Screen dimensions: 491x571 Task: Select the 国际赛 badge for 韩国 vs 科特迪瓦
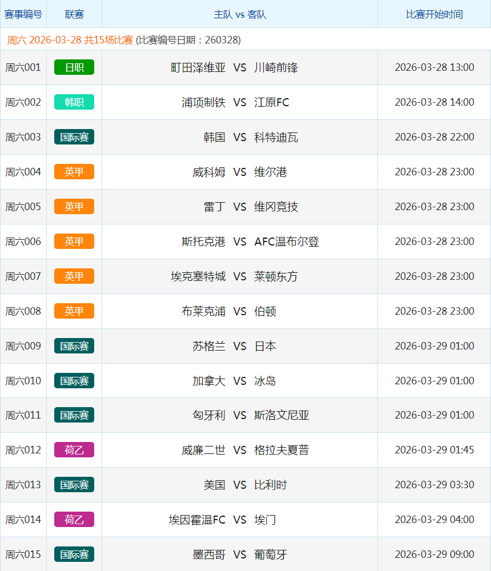pos(74,137)
